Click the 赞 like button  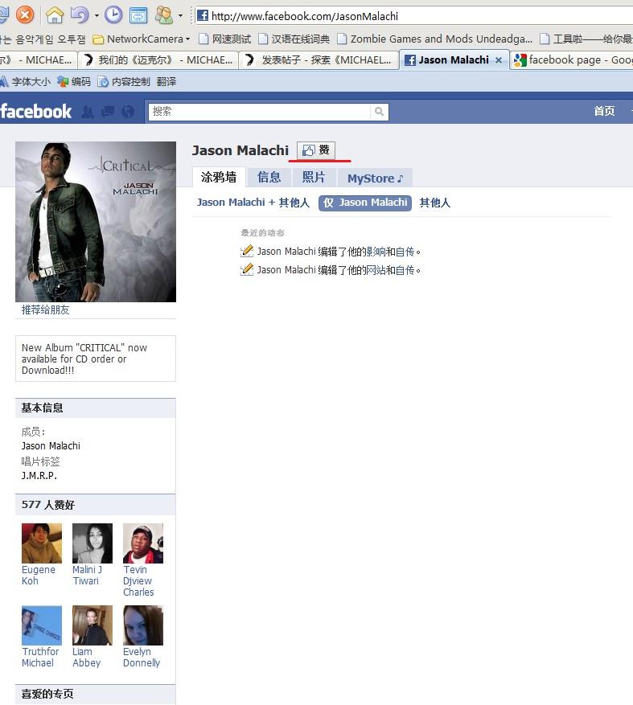pyautogui.click(x=316, y=150)
